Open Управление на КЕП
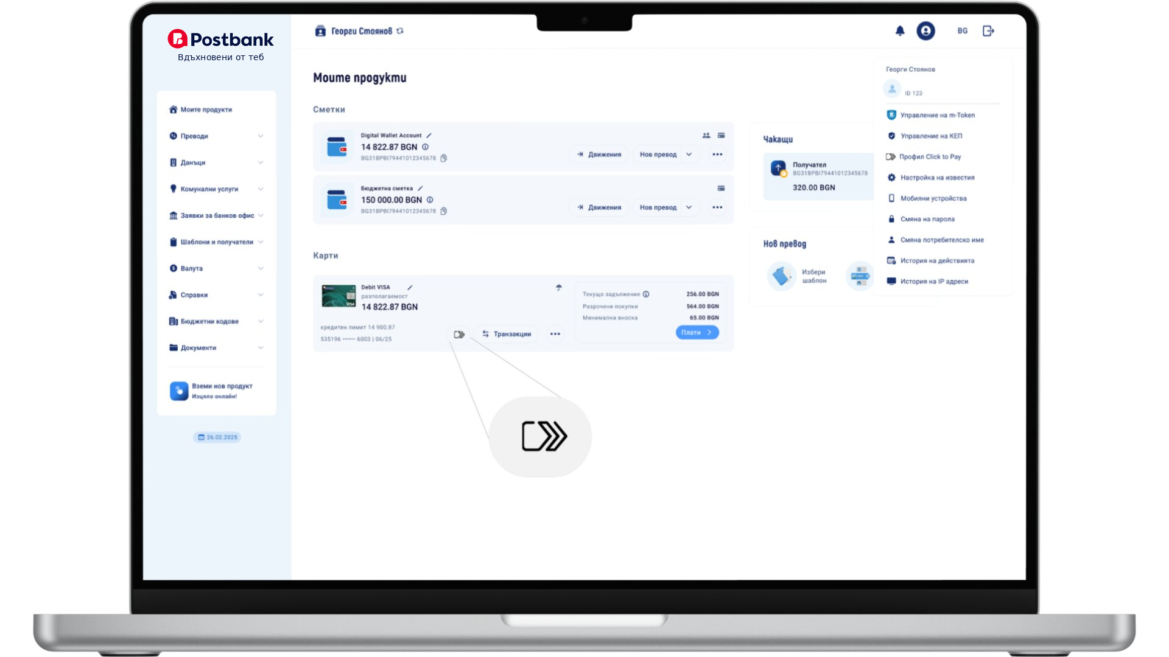Image resolution: width=1169 pixels, height=657 pixels. 924,136
